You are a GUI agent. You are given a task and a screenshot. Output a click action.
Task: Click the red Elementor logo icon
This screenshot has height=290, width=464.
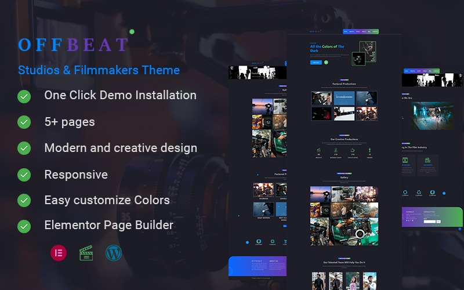pos(59,253)
